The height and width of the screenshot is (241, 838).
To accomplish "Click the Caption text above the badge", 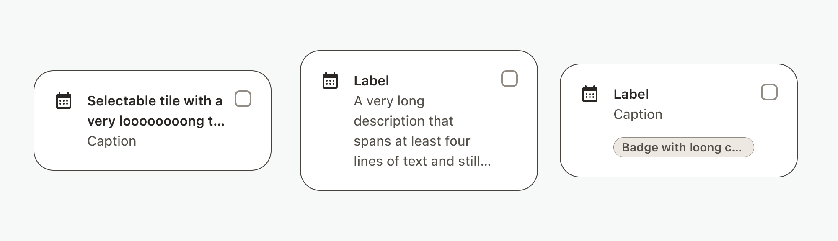I will pos(638,114).
